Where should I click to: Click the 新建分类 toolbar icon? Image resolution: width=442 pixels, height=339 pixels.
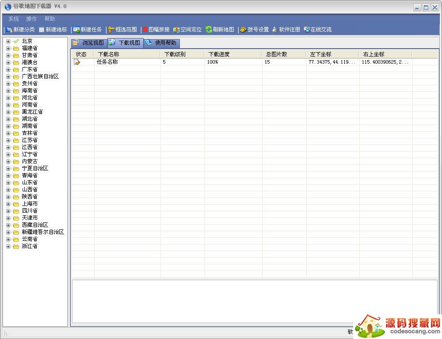point(9,30)
